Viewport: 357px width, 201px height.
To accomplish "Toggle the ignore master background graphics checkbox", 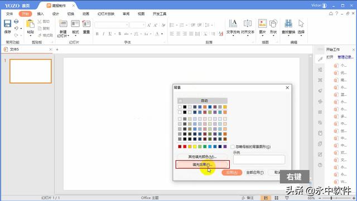I will (233, 147).
